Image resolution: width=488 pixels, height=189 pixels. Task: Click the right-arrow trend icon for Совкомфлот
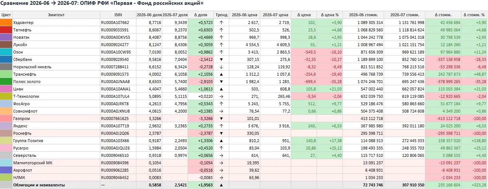point(221,111)
